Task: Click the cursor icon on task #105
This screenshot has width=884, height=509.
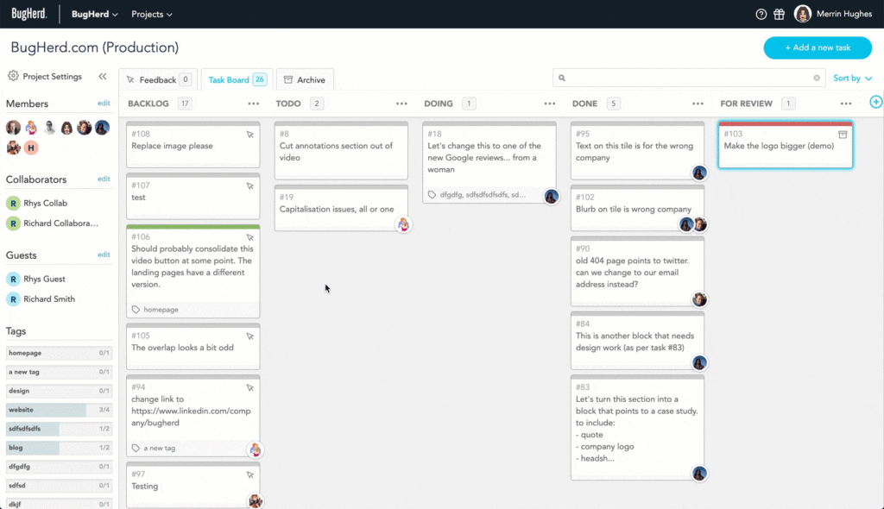Action: (249, 336)
